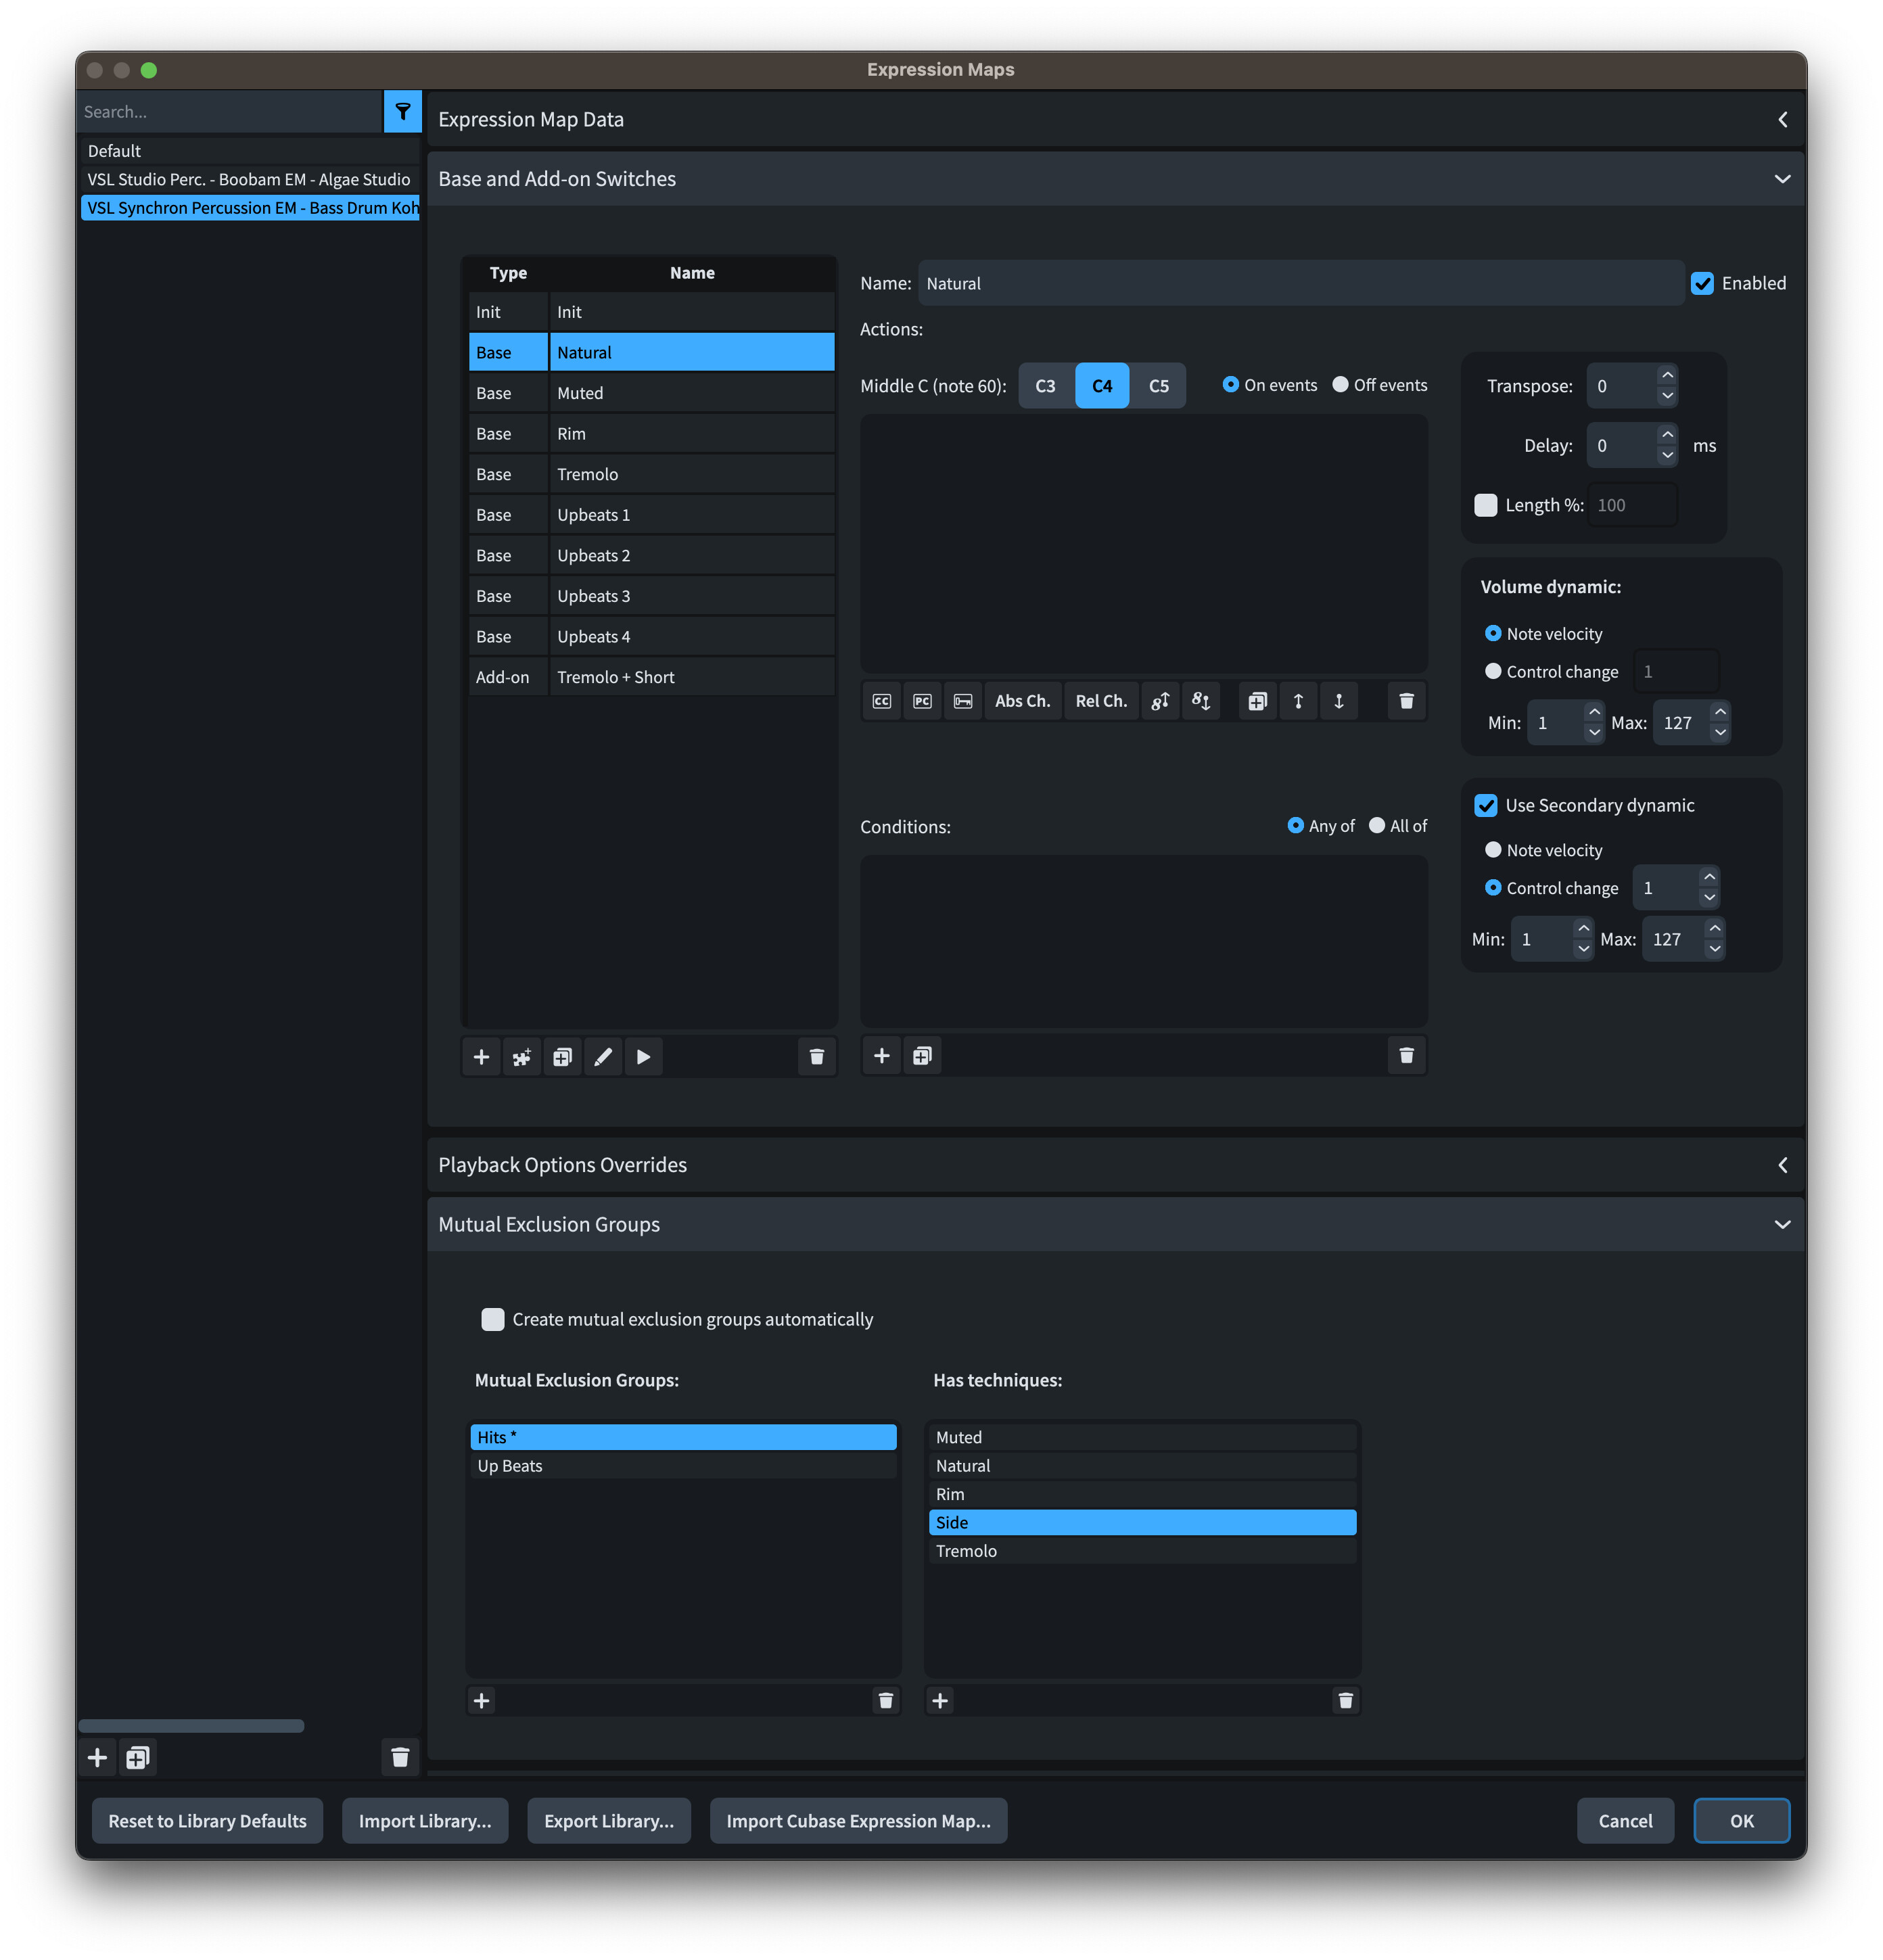This screenshot has width=1883, height=1960.
Task: Click the Export Library button
Action: (608, 1821)
